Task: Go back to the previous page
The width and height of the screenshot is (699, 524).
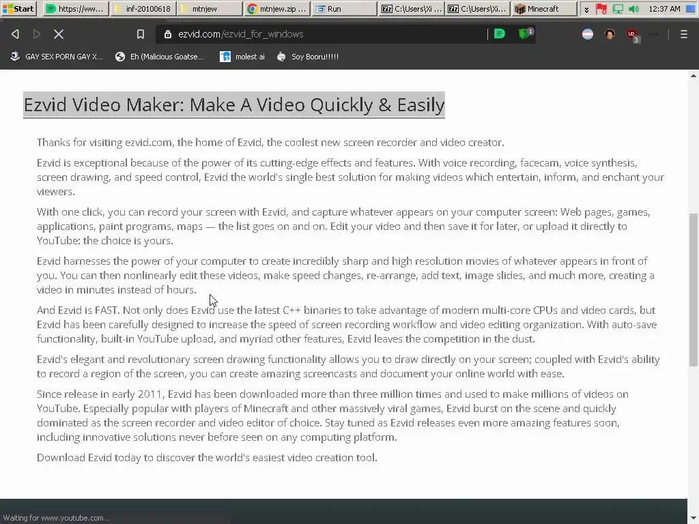Action: point(15,34)
